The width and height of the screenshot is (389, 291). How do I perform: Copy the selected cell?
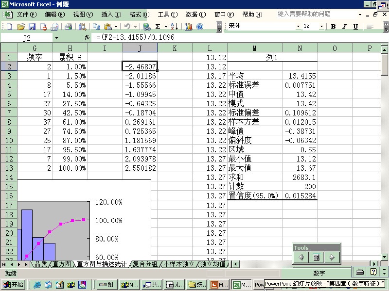[x=96, y=26]
